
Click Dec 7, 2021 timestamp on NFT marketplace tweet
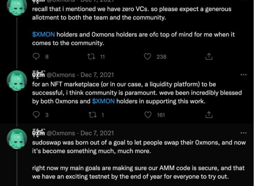tap(97, 75)
